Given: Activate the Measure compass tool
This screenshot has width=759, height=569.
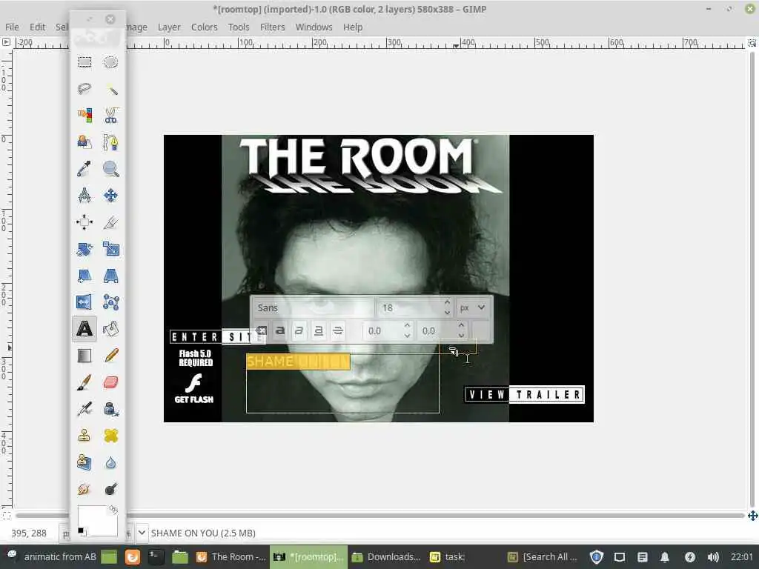Looking at the screenshot, I should [84, 196].
